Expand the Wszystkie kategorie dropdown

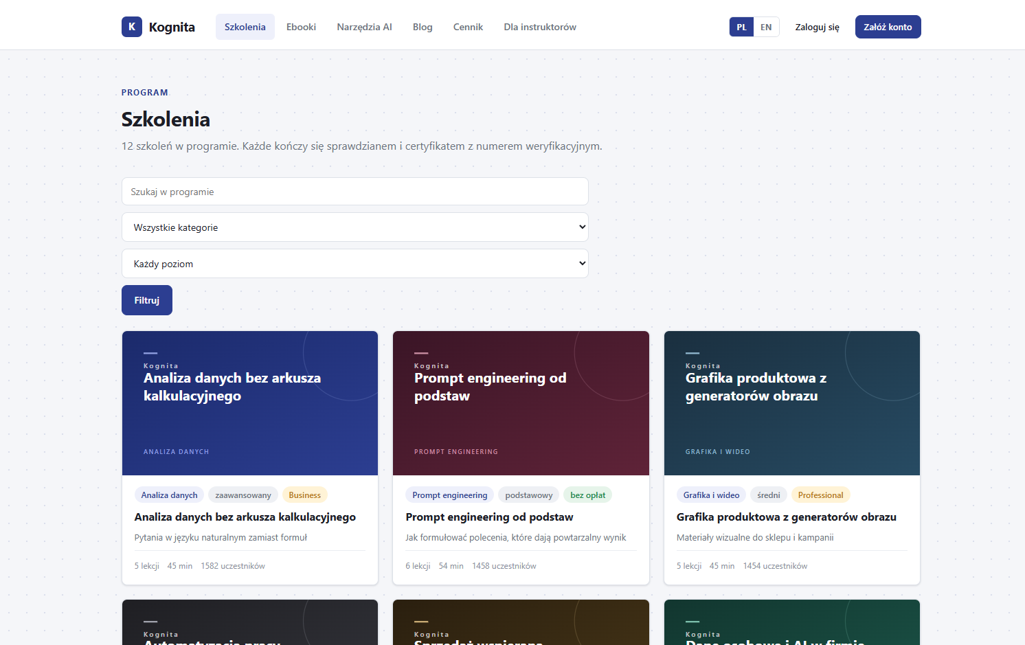355,227
